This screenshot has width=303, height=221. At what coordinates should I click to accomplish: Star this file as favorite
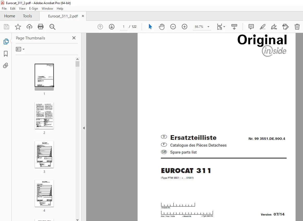pos(18,27)
